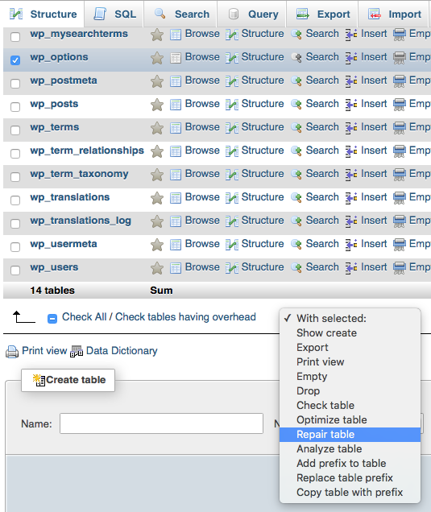The width and height of the screenshot is (431, 512).
Task: Open the wp_options table link
Action: click(x=59, y=57)
